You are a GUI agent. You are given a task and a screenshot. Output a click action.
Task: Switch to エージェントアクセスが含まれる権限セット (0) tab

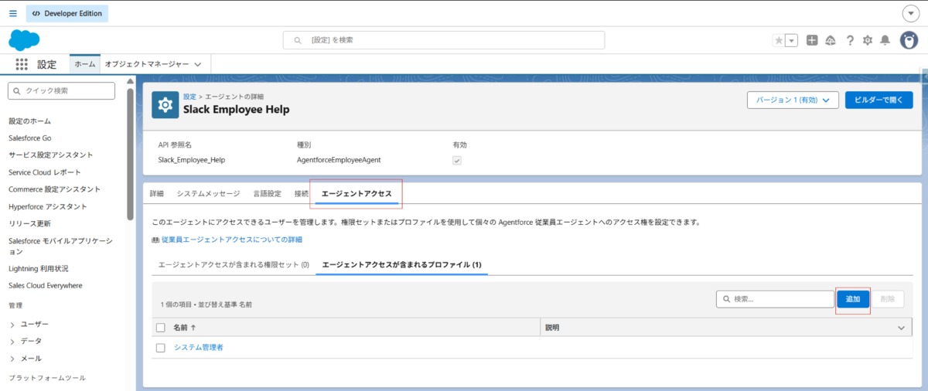coord(234,265)
